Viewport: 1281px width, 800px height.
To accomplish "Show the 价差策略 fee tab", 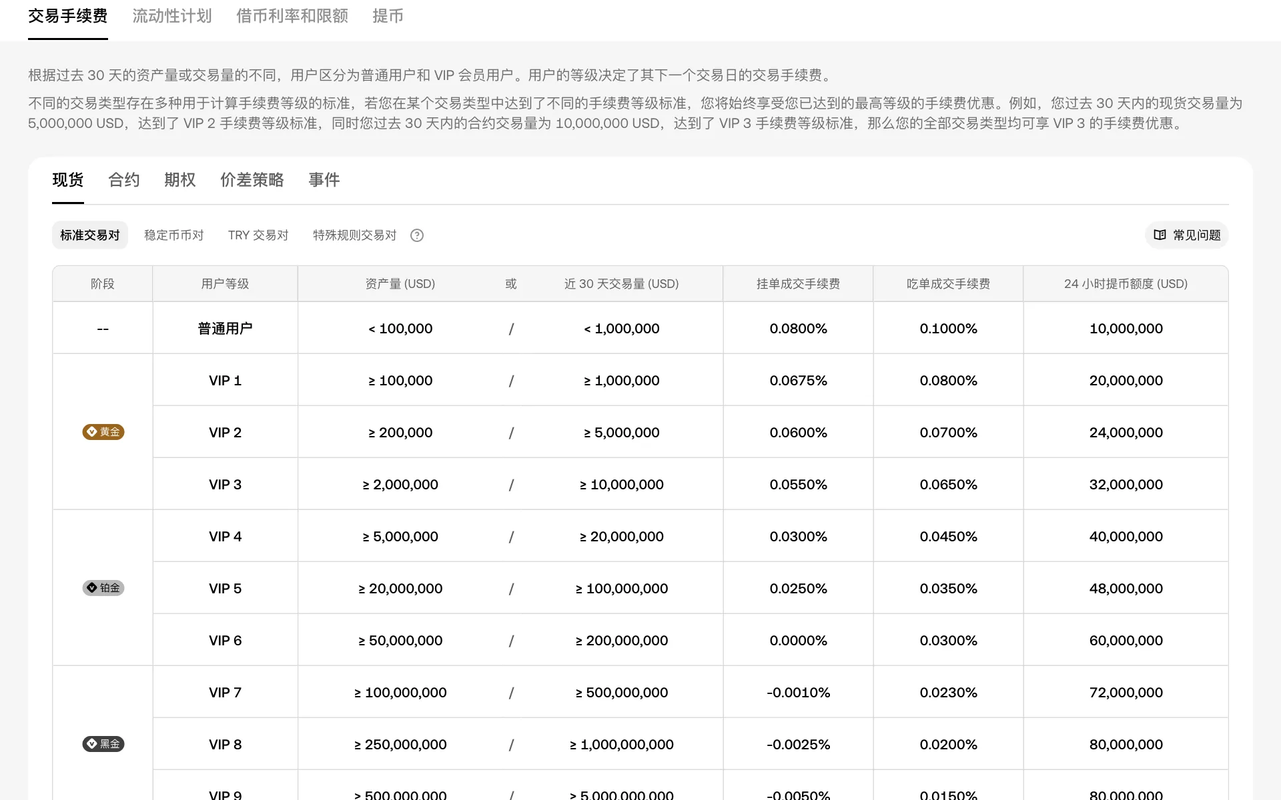I will (252, 180).
